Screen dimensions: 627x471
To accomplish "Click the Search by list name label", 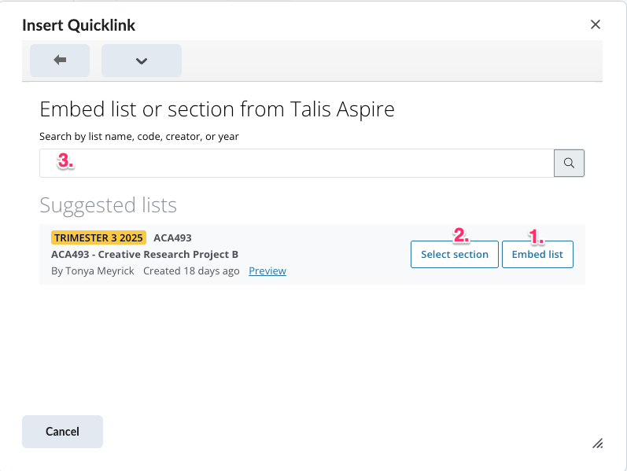I will (x=139, y=136).
